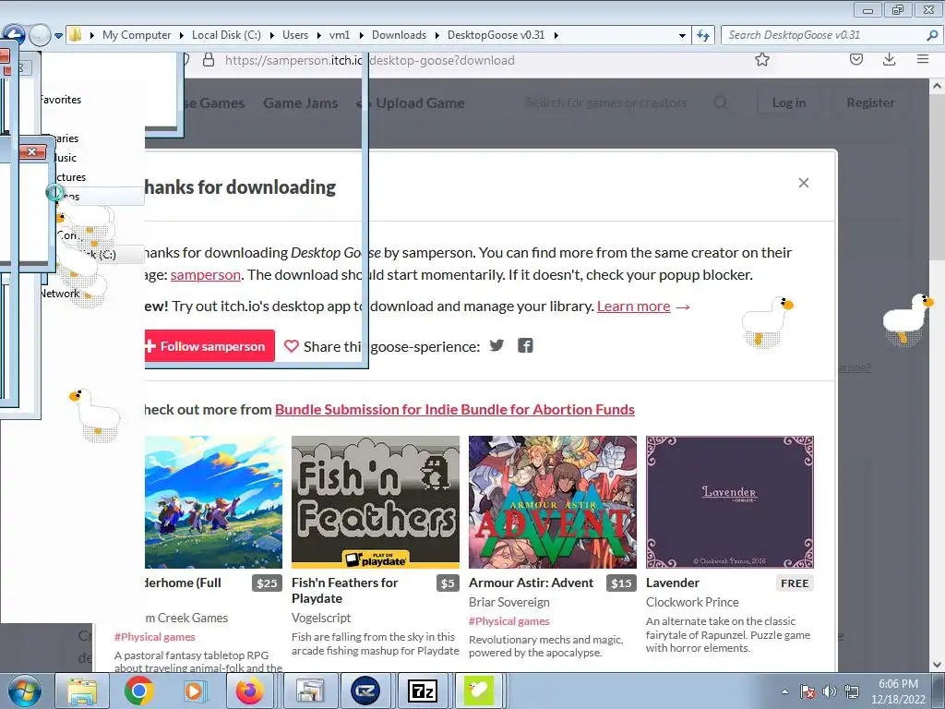This screenshot has width=945, height=709.
Task: Open the 'Bundle Submission for Indie Bundle for Abortion Funds' link
Action: [x=455, y=409]
